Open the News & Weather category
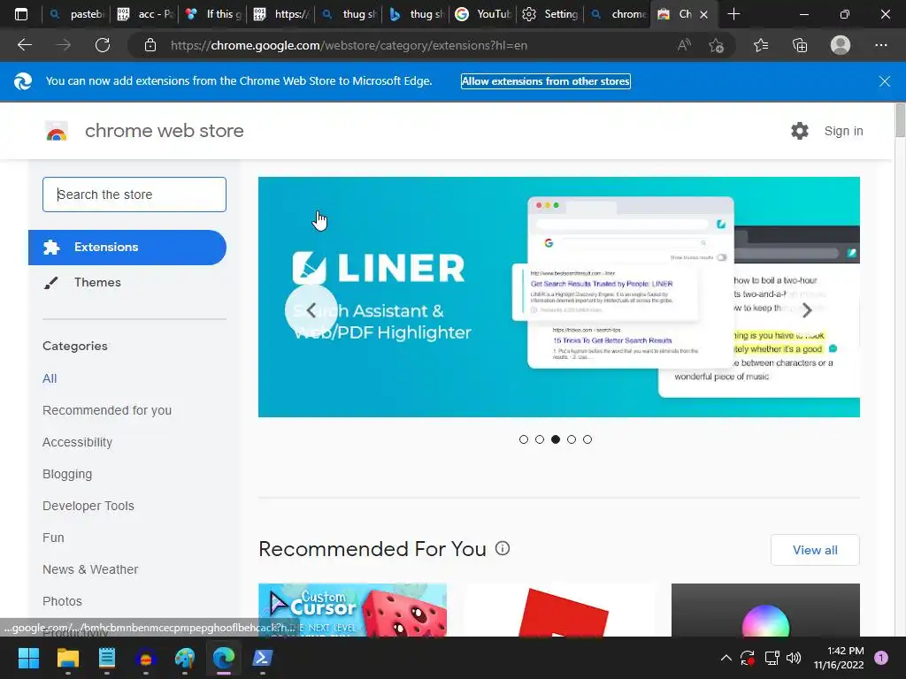The height and width of the screenshot is (679, 906). tap(90, 569)
